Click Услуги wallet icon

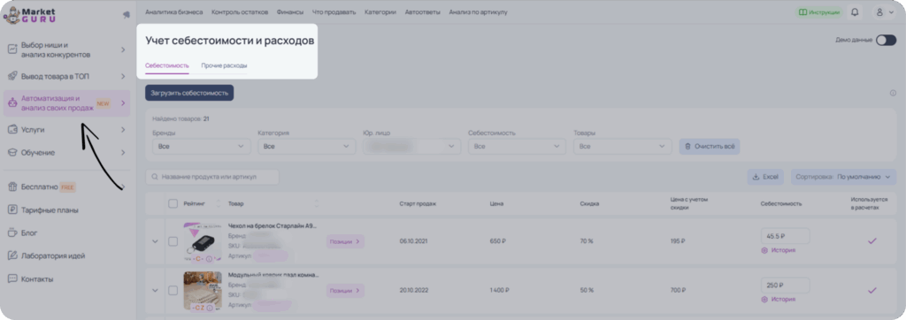[x=12, y=130]
